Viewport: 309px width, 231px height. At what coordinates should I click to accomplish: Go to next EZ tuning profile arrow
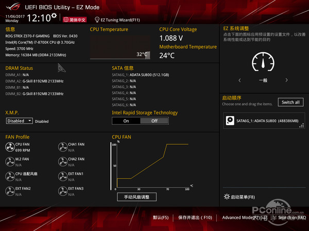tap(286, 80)
